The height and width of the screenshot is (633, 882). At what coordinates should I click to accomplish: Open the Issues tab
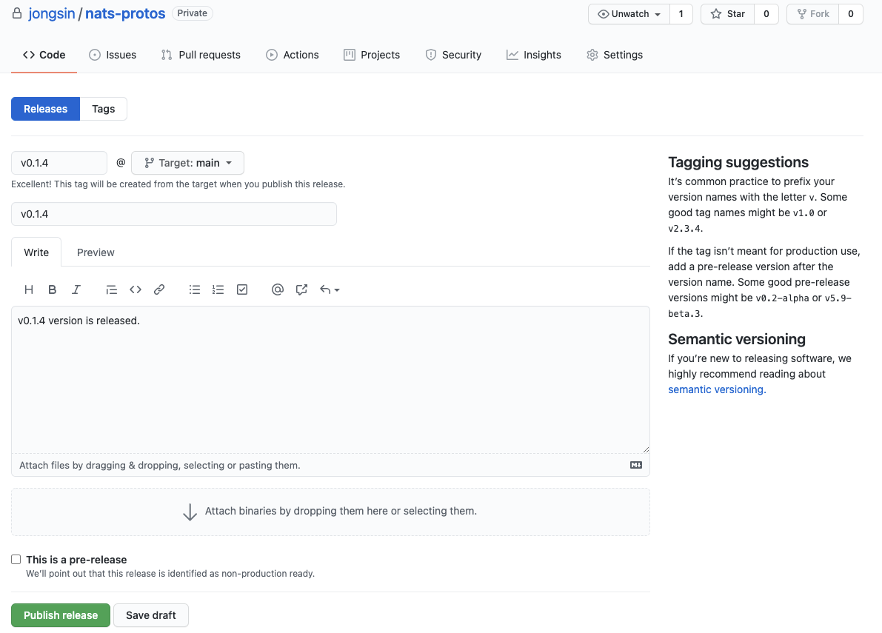tap(113, 55)
